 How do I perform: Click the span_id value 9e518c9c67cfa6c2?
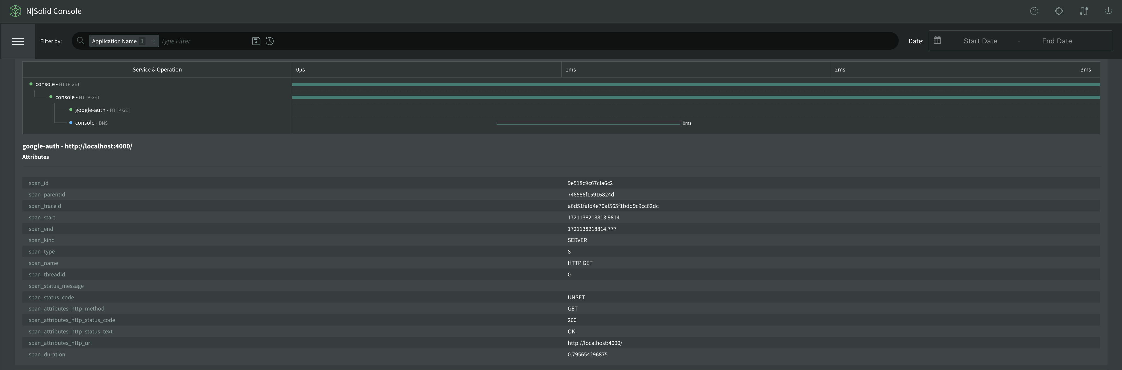[x=590, y=183]
